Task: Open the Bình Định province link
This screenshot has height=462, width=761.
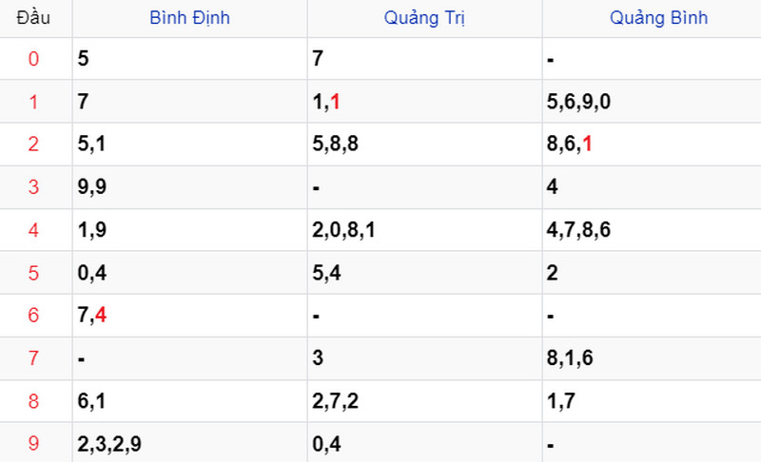Action: [189, 18]
